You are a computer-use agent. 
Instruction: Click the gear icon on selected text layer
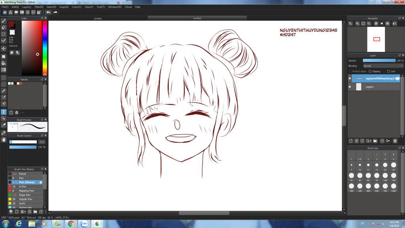click(x=398, y=78)
